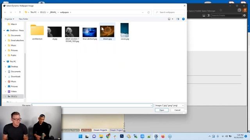The image size is (250, 140).
Task: Launch Chrome from the taskbar
Action: coord(108,136)
